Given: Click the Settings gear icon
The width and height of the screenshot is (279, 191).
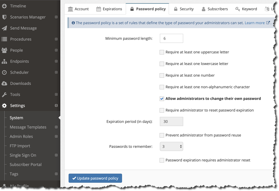Looking at the screenshot, I should click(x=4, y=106).
